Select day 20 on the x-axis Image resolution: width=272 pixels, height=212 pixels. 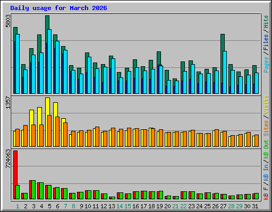[x=167, y=206]
